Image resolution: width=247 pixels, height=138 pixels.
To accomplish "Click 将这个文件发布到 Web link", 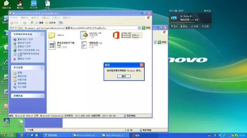I will point(28,50).
